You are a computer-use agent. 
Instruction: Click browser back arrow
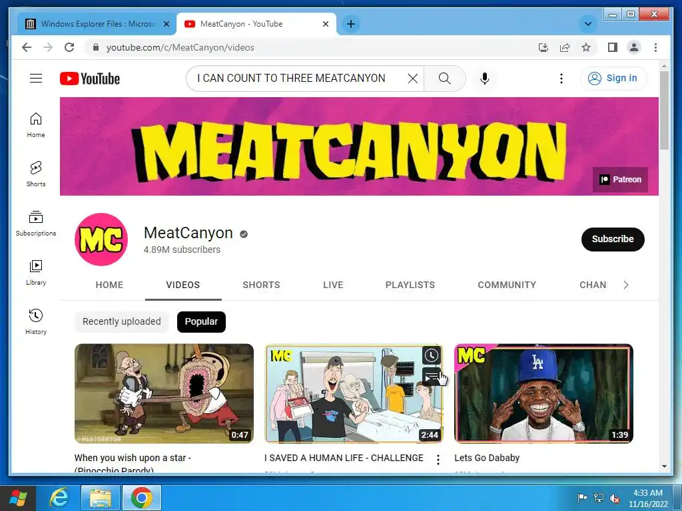pyautogui.click(x=27, y=47)
